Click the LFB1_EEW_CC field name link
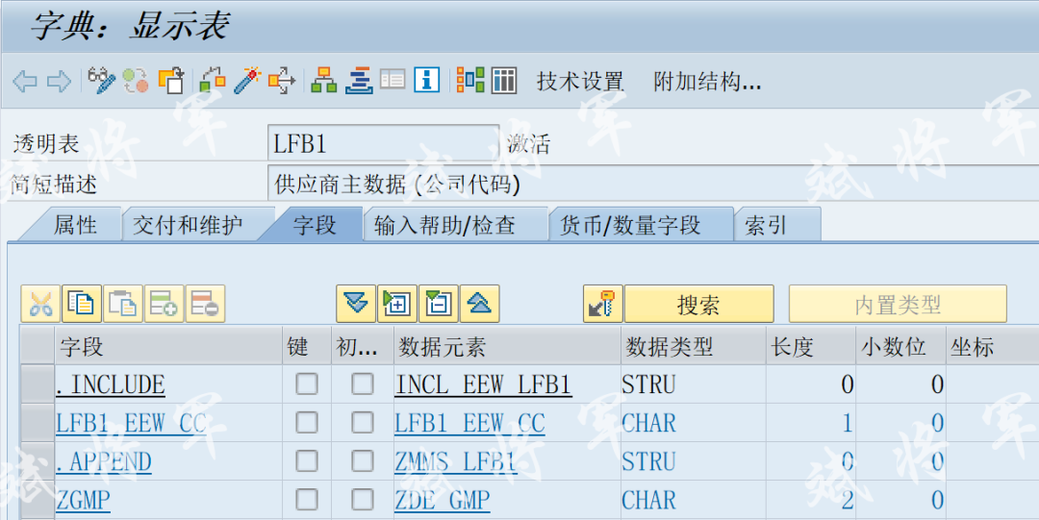 (131, 423)
